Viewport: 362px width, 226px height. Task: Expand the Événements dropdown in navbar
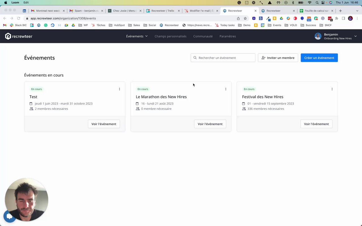[x=137, y=36]
